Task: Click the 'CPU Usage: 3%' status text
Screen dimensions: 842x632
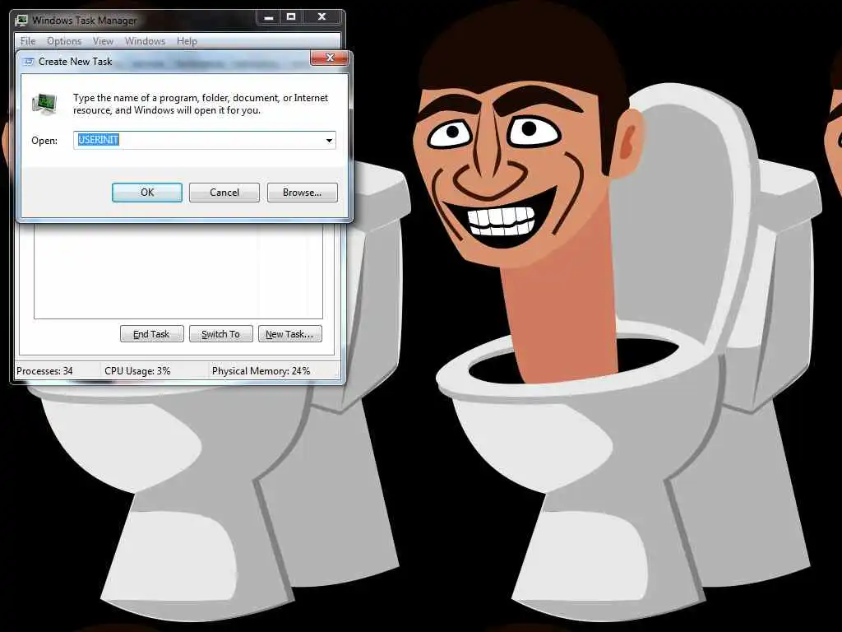Action: point(137,371)
